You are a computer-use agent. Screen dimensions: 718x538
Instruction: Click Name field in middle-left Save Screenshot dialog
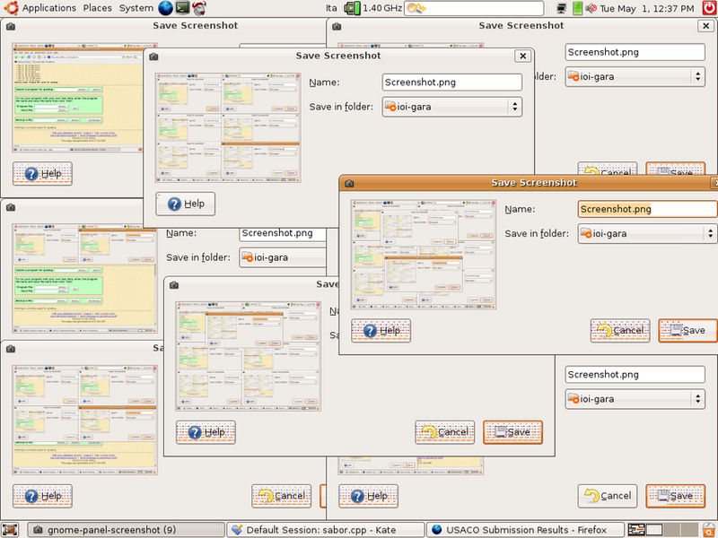point(283,233)
